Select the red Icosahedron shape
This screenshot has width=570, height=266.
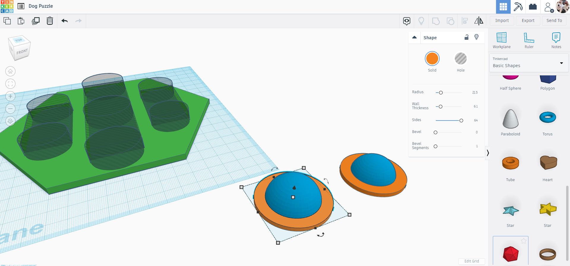[511, 254]
